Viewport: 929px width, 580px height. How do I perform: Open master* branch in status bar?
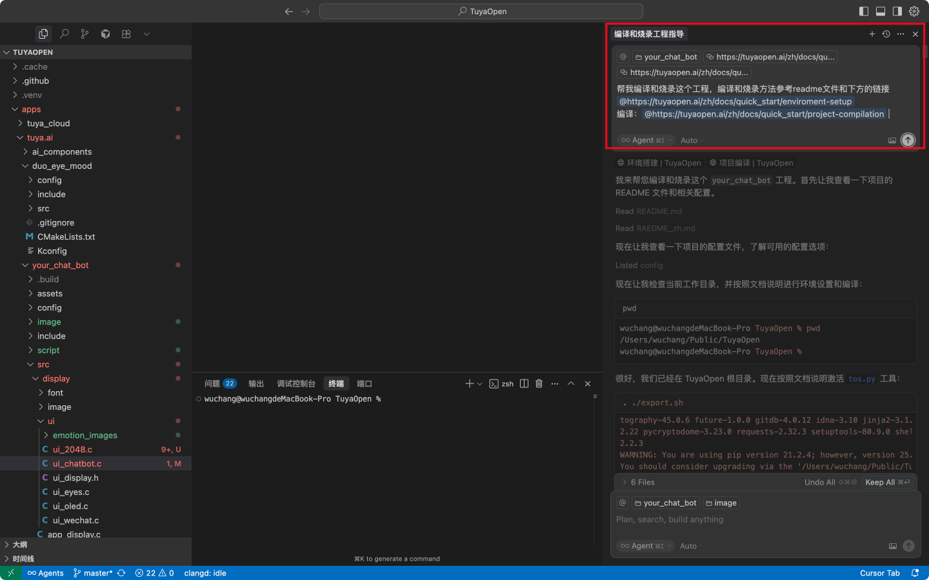click(x=93, y=573)
